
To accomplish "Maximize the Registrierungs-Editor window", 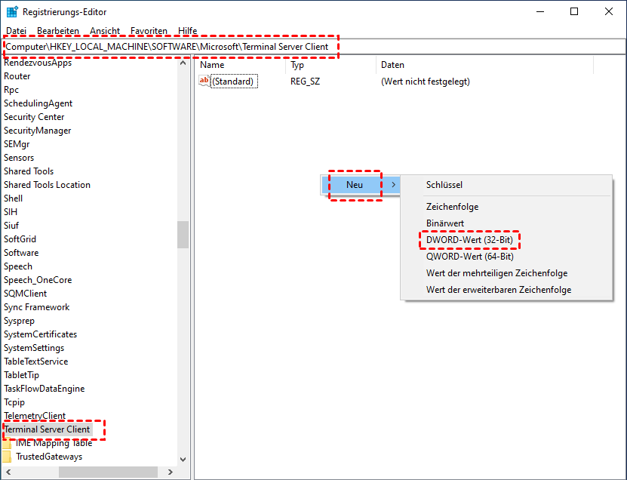I will (574, 11).
